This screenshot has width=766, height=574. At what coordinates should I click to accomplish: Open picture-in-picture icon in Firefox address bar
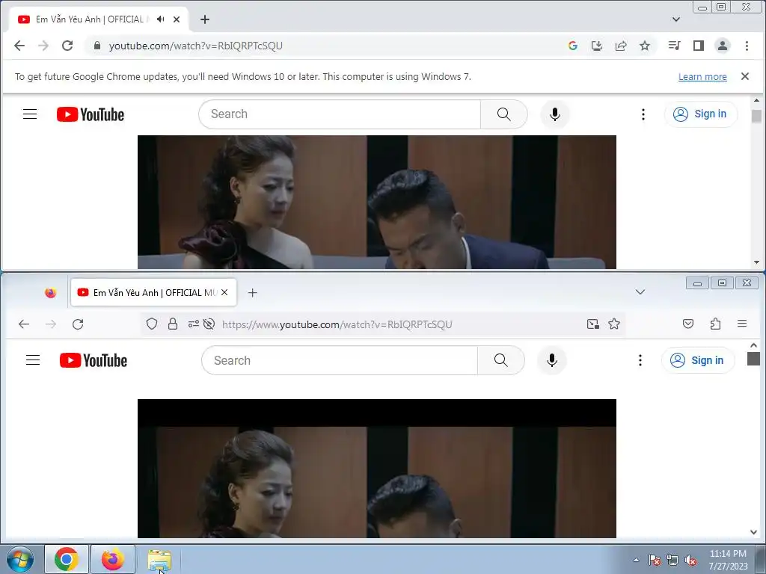pos(593,324)
